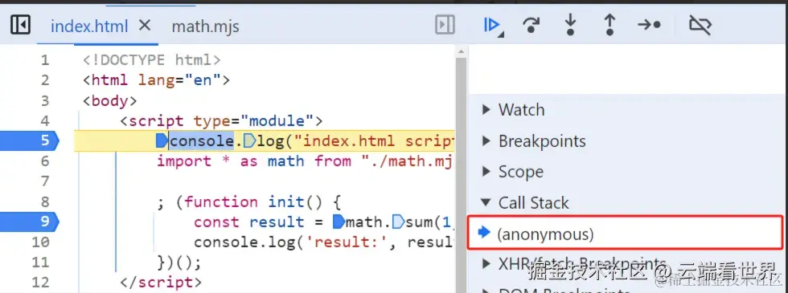Step over next function call

click(x=531, y=25)
